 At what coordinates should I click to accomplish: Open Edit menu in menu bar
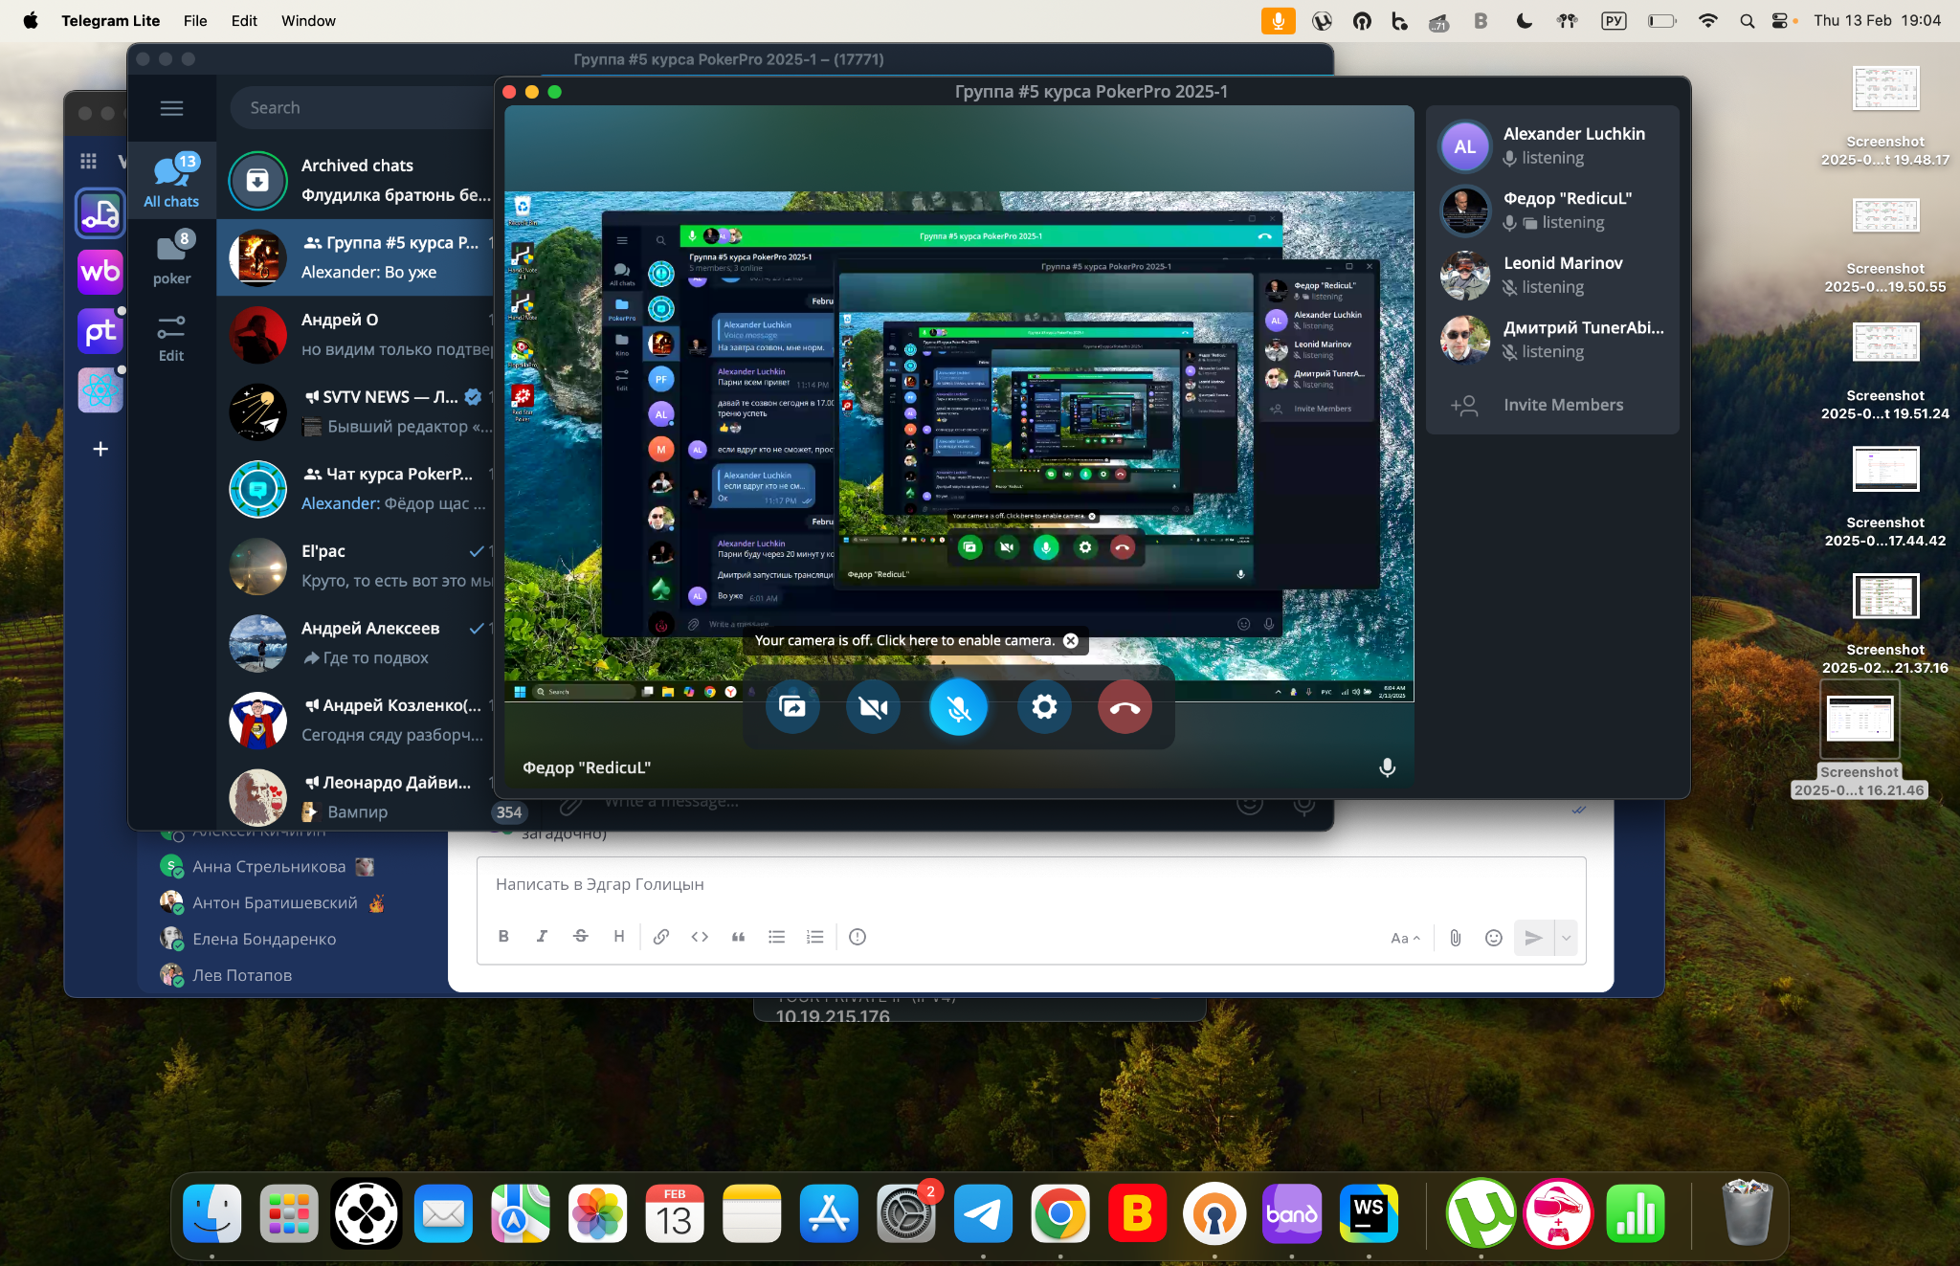point(244,20)
